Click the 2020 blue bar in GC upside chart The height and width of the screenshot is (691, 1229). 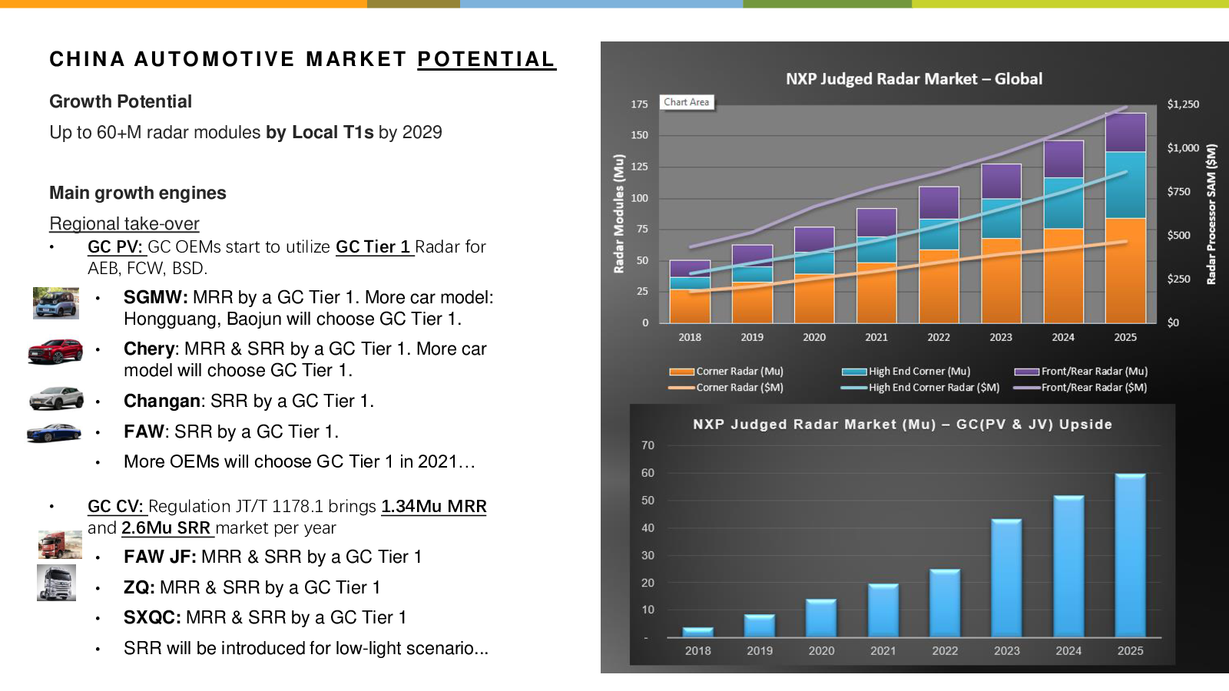coord(821,618)
